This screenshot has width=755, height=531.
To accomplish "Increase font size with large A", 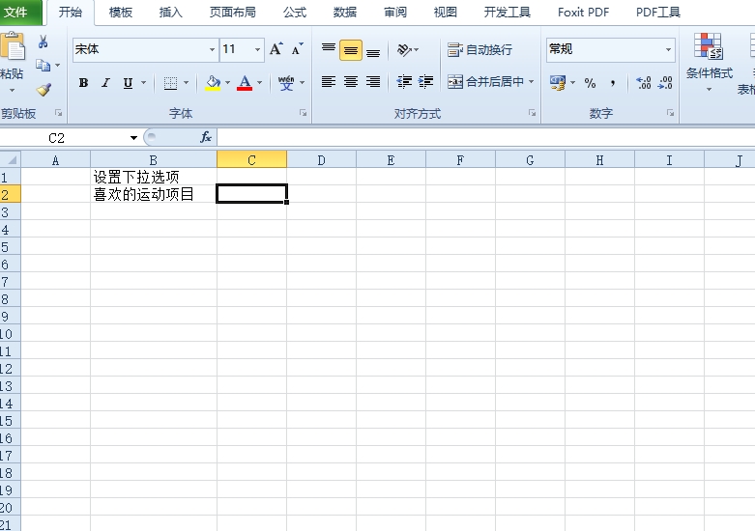I will pyautogui.click(x=276, y=49).
